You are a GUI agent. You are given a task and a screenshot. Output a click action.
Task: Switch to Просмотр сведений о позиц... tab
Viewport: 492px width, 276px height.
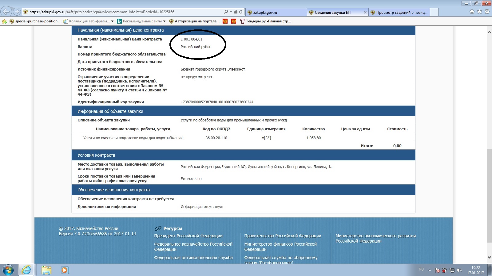(401, 12)
